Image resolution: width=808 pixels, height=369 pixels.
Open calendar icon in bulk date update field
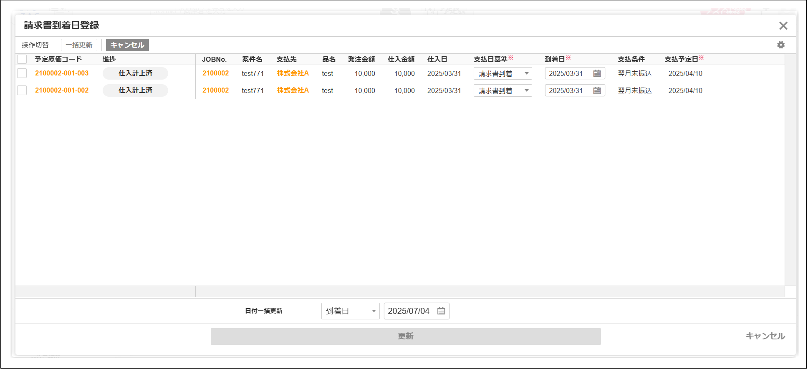point(441,311)
